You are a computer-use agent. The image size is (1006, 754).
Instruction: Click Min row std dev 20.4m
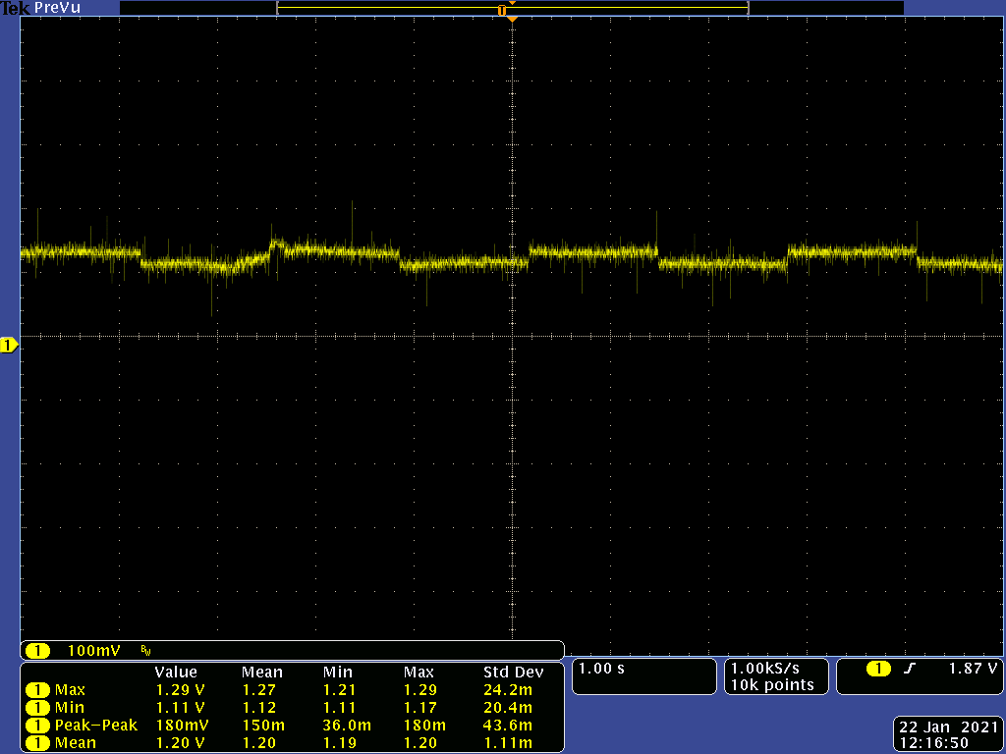(x=508, y=708)
